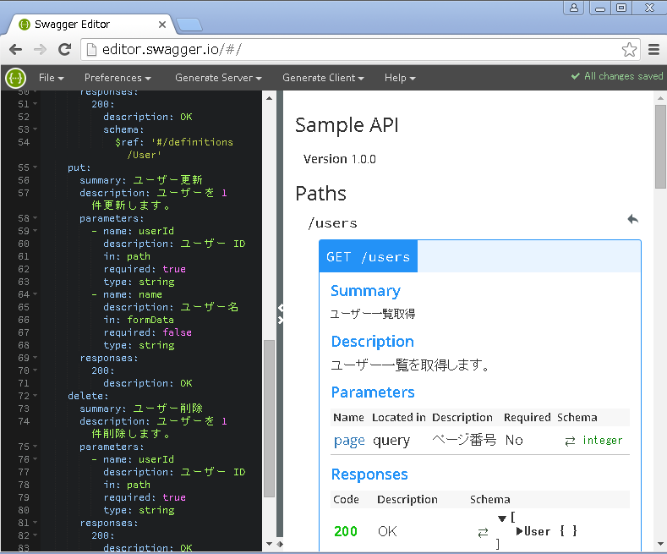The height and width of the screenshot is (554, 667).
Task: Expand the User model triangle
Action: (x=519, y=531)
